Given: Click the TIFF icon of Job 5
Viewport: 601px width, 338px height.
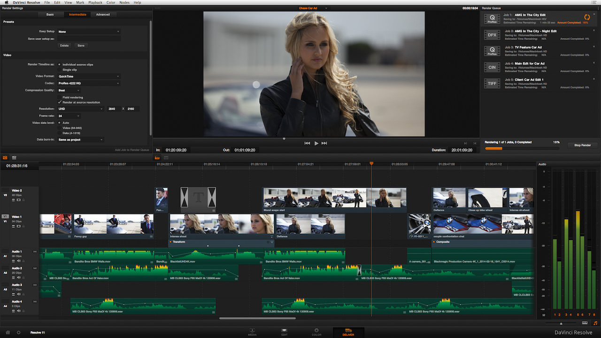Looking at the screenshot, I should [492, 83].
